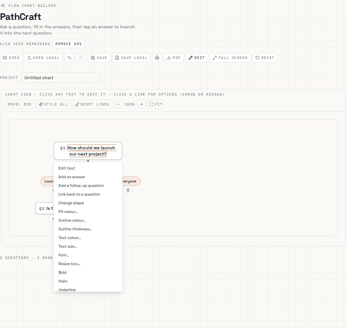Viewport: 347px width, 328px height.
Task: Reset the chart with Reset button
Action: pyautogui.click(x=265, y=58)
